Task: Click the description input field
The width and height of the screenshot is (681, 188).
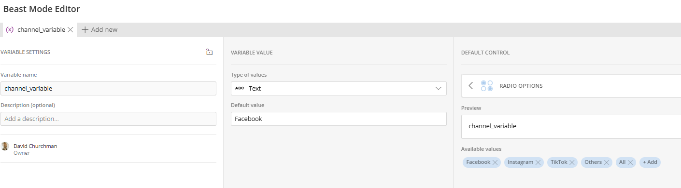Action: pos(108,119)
